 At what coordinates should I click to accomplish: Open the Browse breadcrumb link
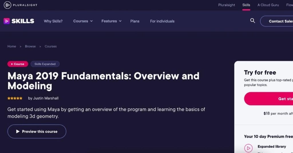pos(30,47)
